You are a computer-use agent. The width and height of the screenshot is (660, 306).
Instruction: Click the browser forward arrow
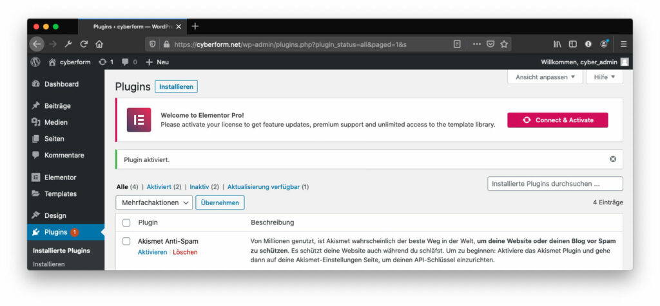(53, 44)
